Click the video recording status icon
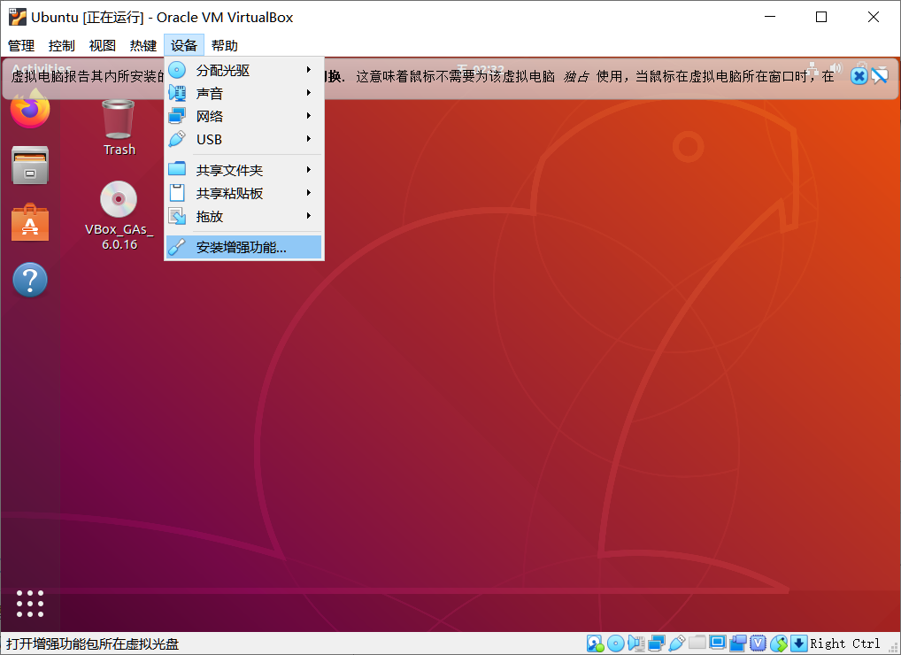The width and height of the screenshot is (901, 655). [x=738, y=643]
